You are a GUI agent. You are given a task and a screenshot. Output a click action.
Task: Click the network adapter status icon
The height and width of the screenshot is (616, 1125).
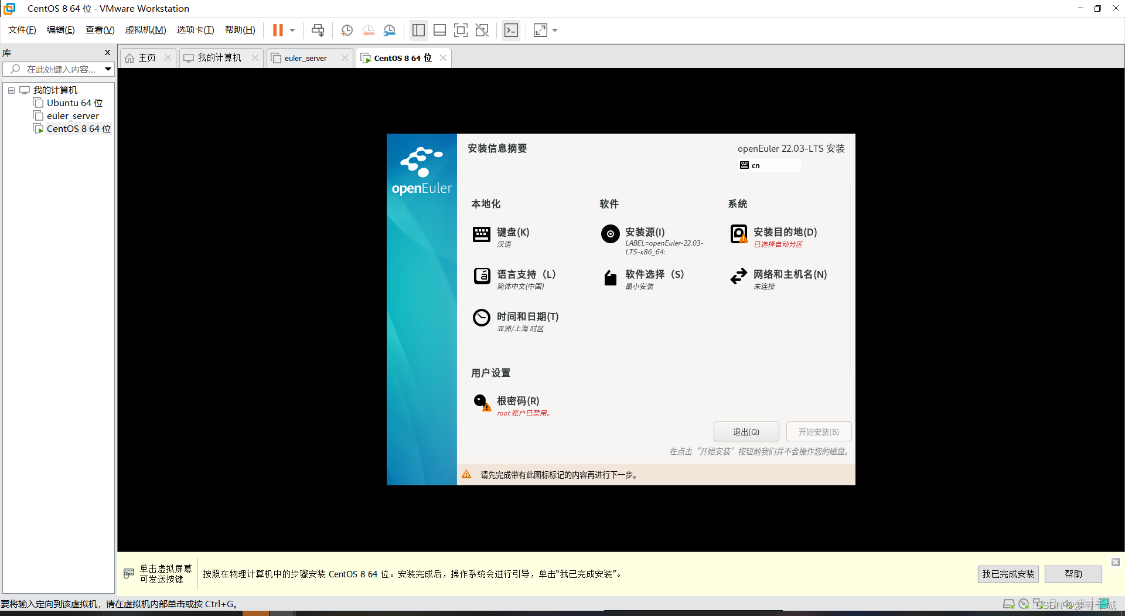(x=1038, y=604)
